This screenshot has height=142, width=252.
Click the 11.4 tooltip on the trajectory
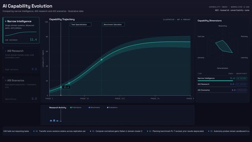pyautogui.click(x=66, y=87)
